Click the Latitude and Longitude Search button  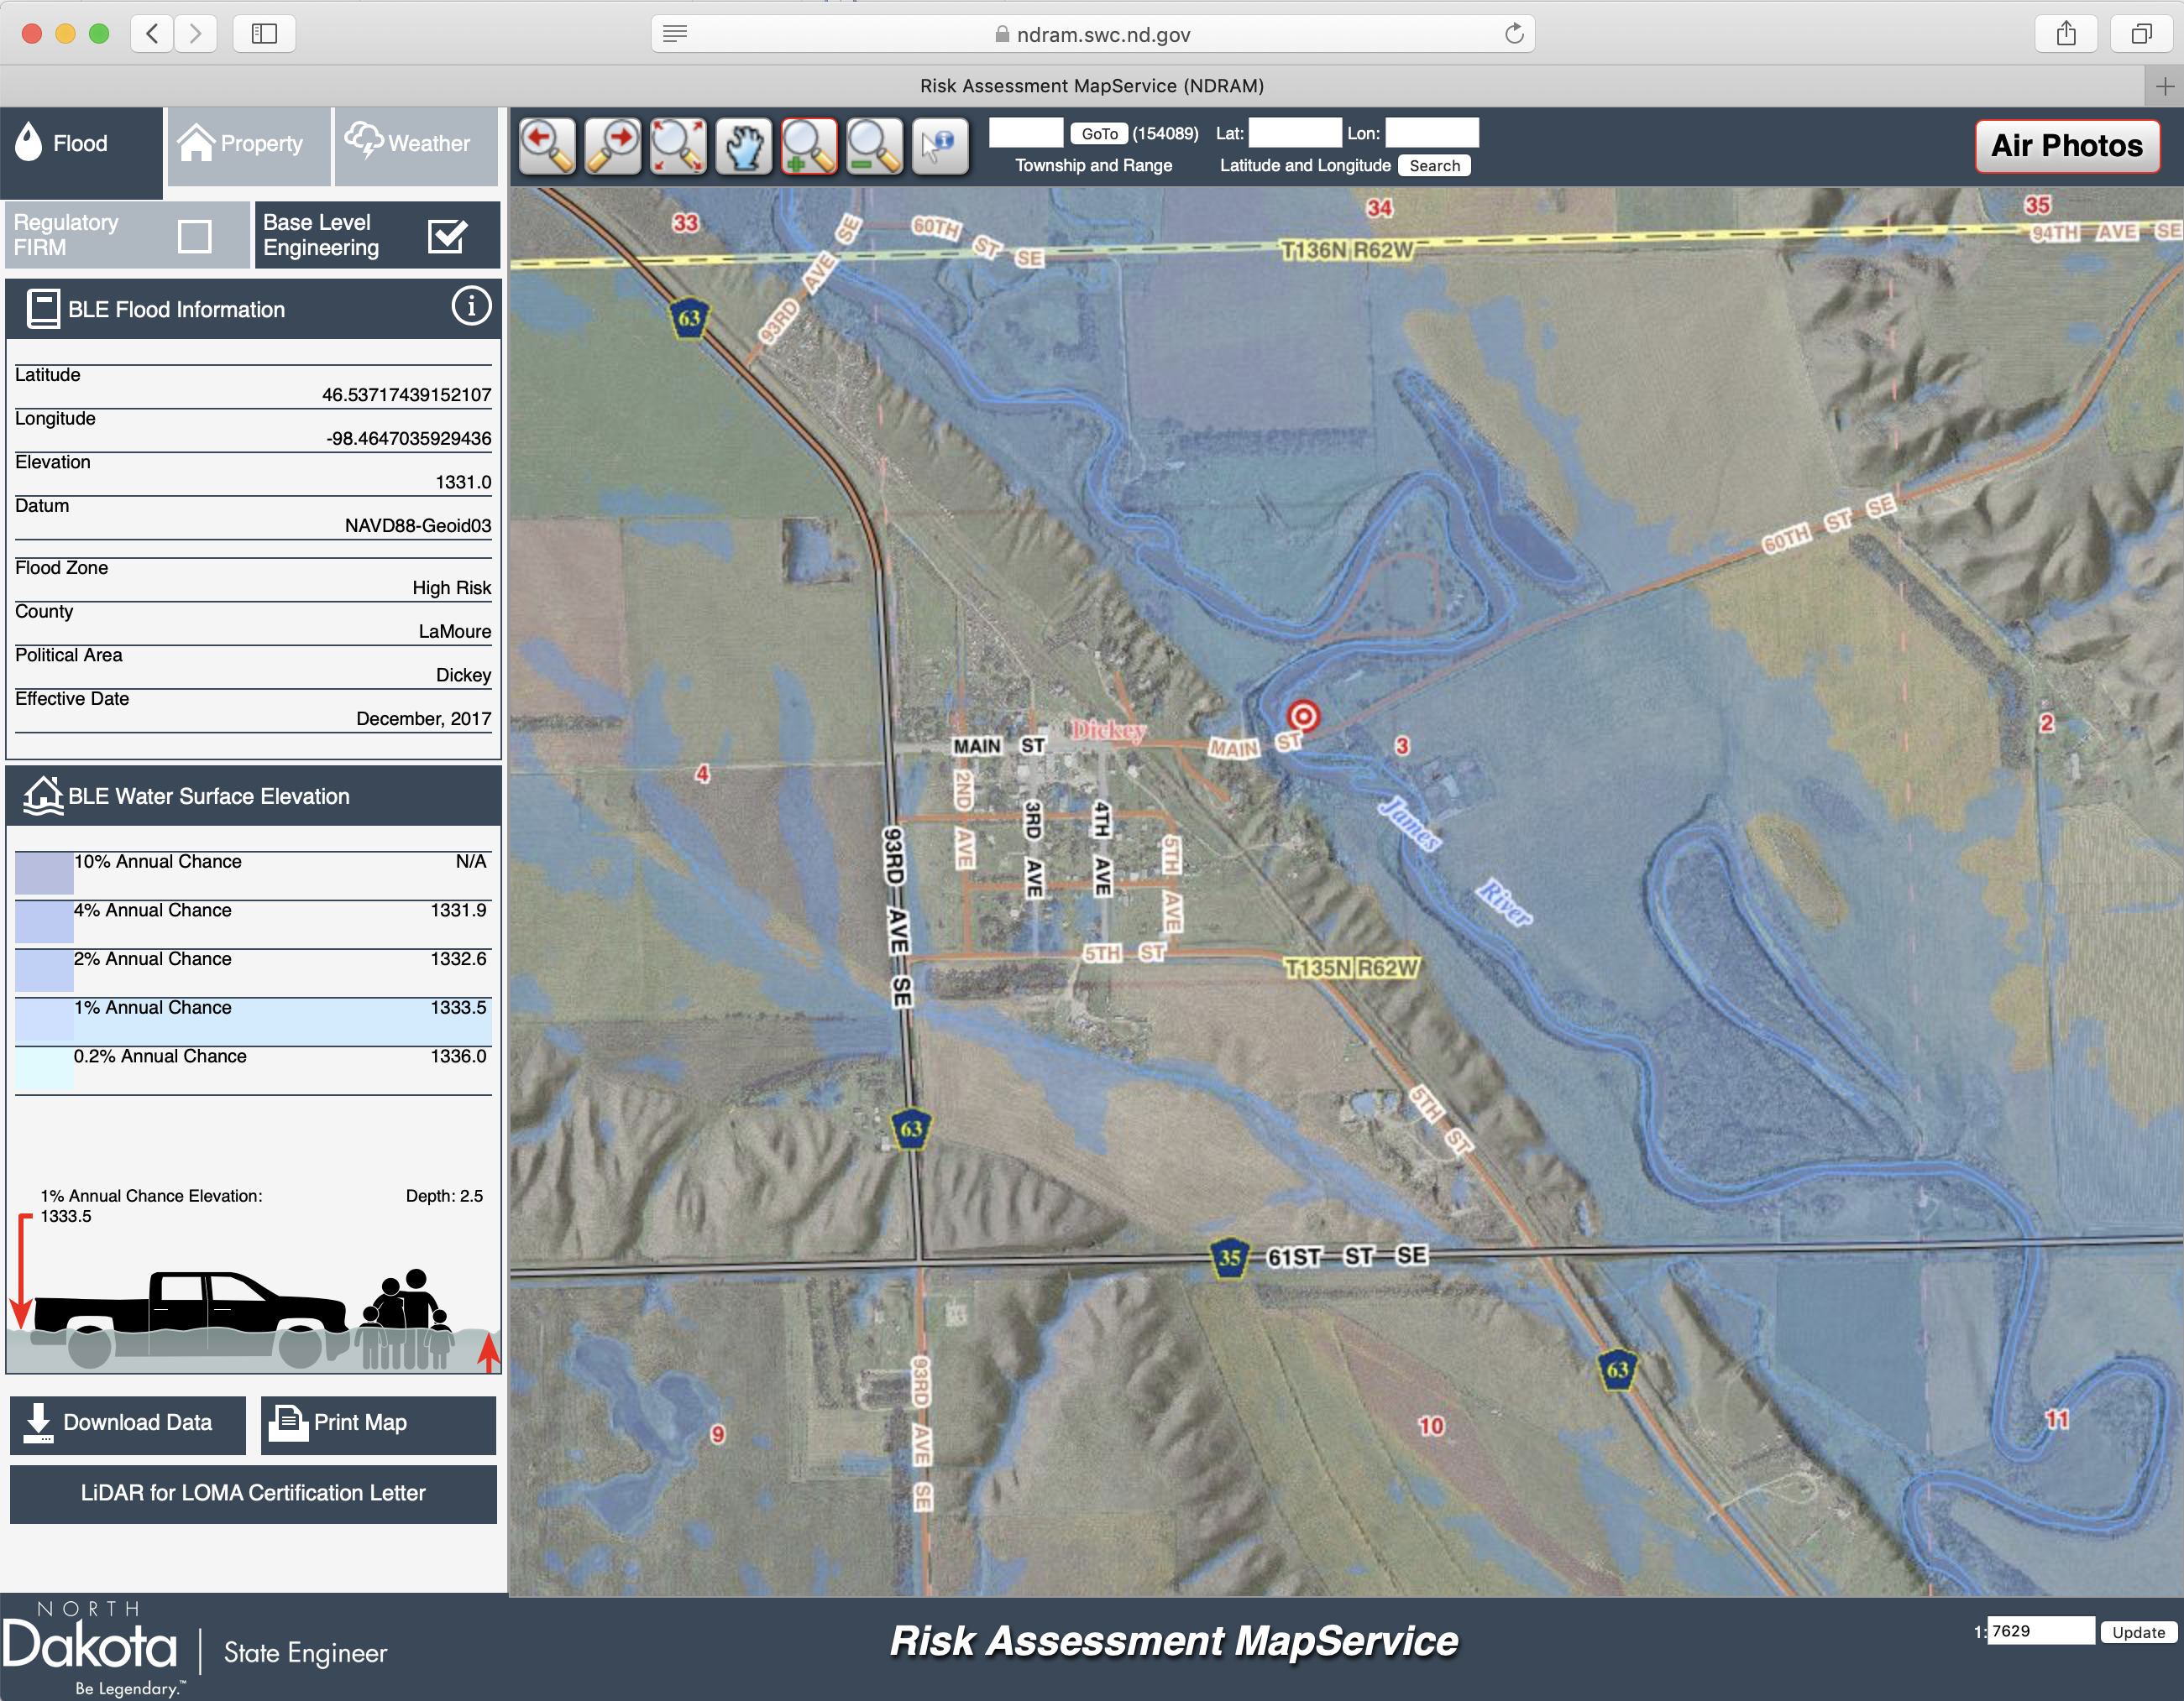[1434, 166]
